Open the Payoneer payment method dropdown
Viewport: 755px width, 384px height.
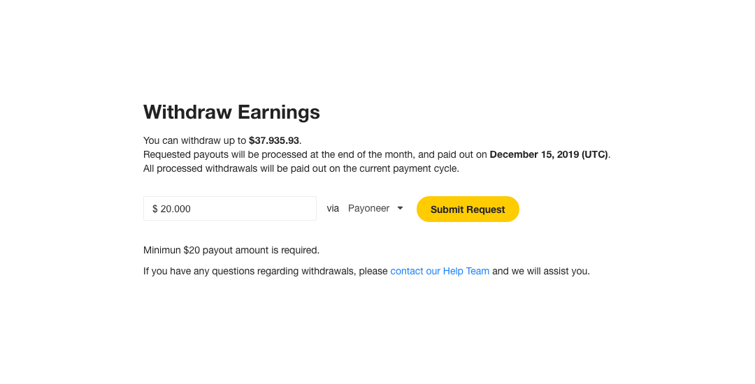coord(375,209)
